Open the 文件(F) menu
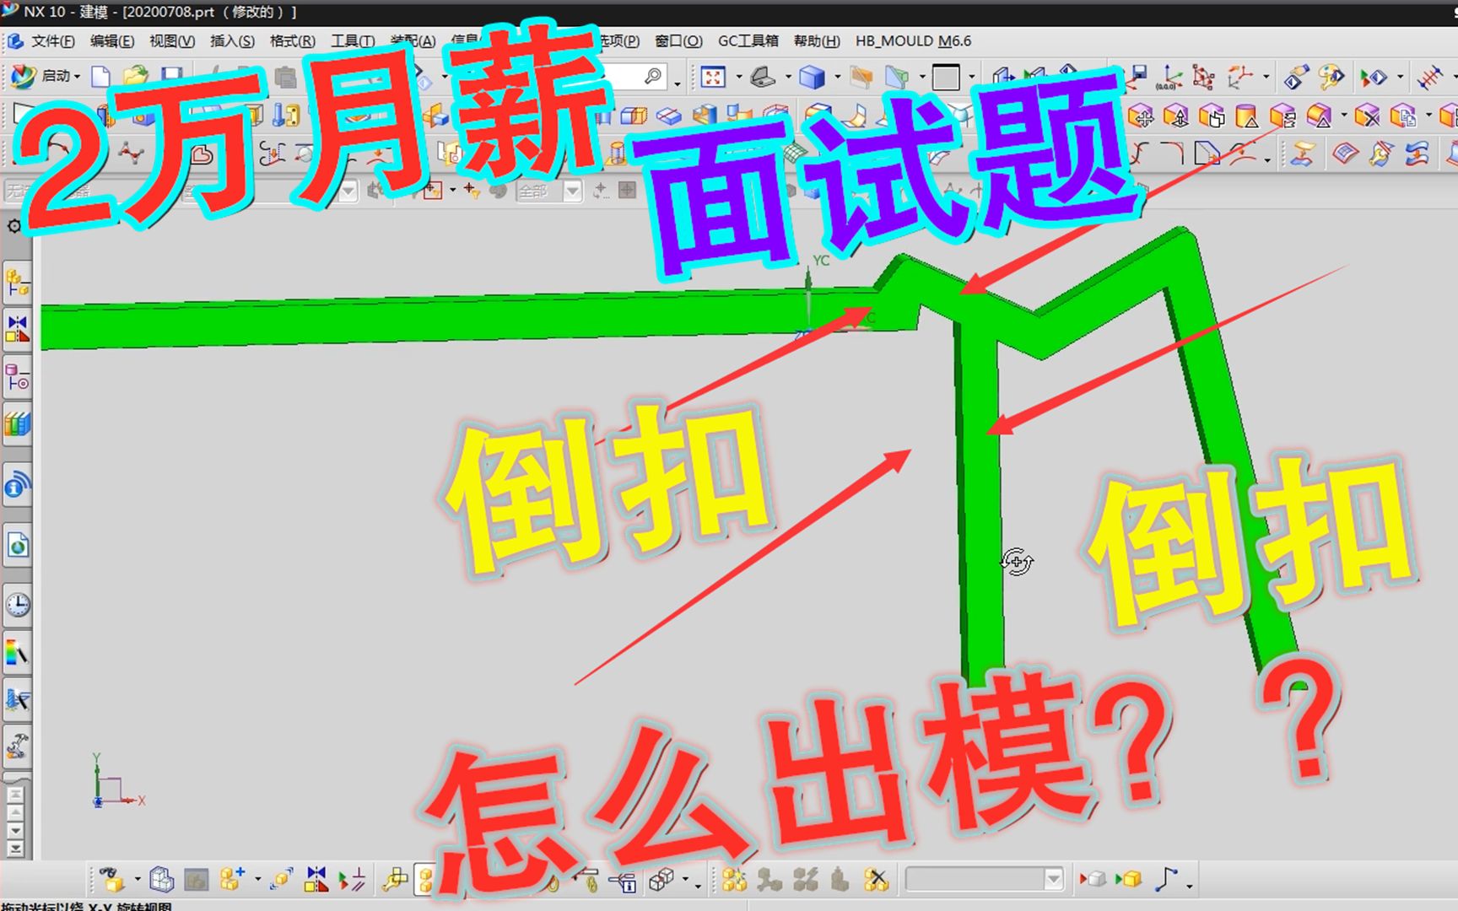The image size is (1458, 911). 51,40
